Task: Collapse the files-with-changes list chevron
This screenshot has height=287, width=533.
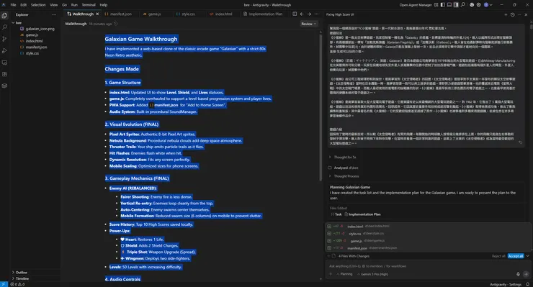Action: click(x=527, y=256)
